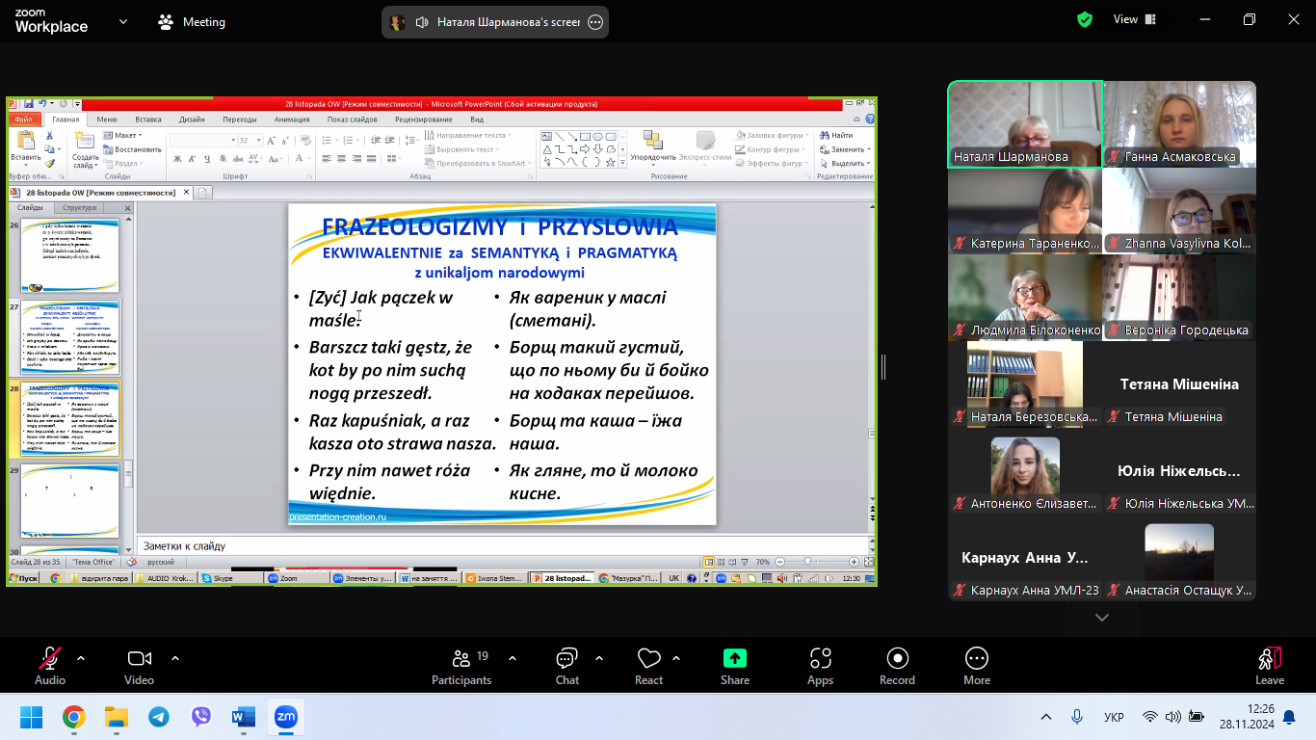This screenshot has width=1316, height=740.
Task: Click the Zoom icon in Windows taskbar
Action: [x=286, y=717]
